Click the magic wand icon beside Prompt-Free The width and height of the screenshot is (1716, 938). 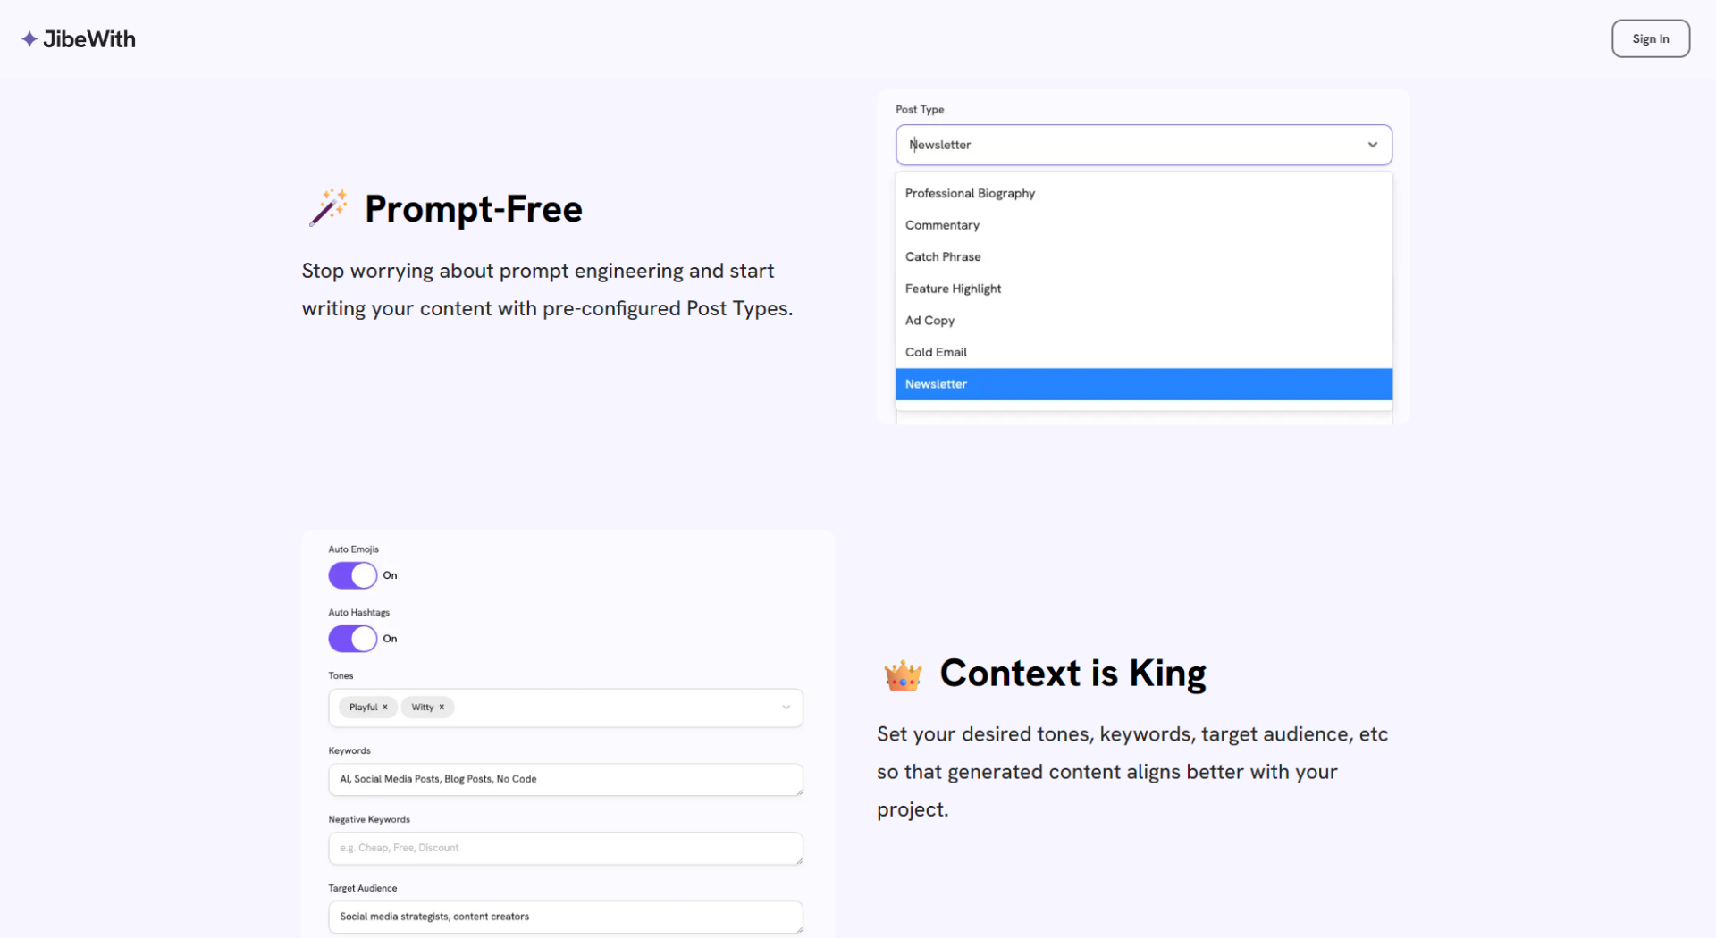328,208
